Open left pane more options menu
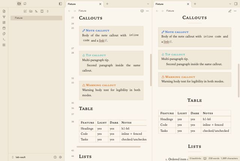The width and height of the screenshot is (240, 161). [147, 11]
